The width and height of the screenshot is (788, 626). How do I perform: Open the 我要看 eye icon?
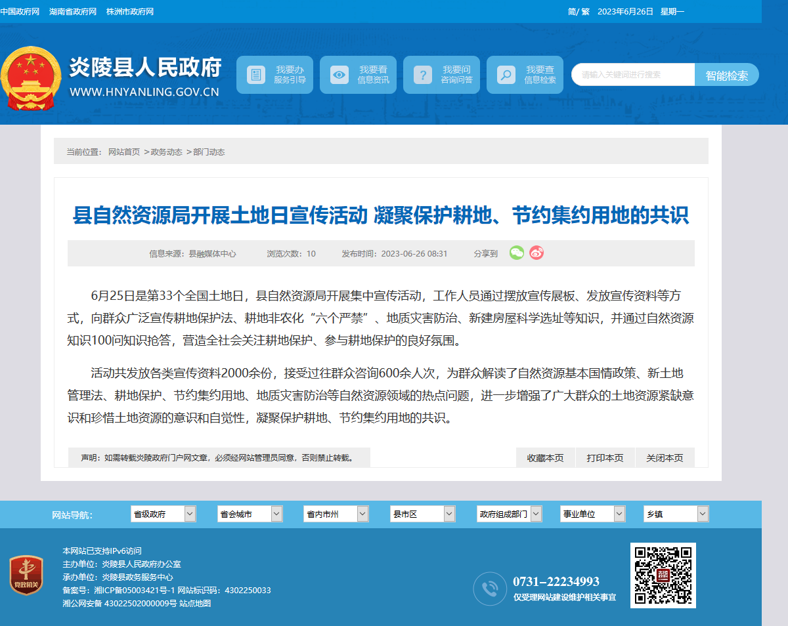point(339,75)
